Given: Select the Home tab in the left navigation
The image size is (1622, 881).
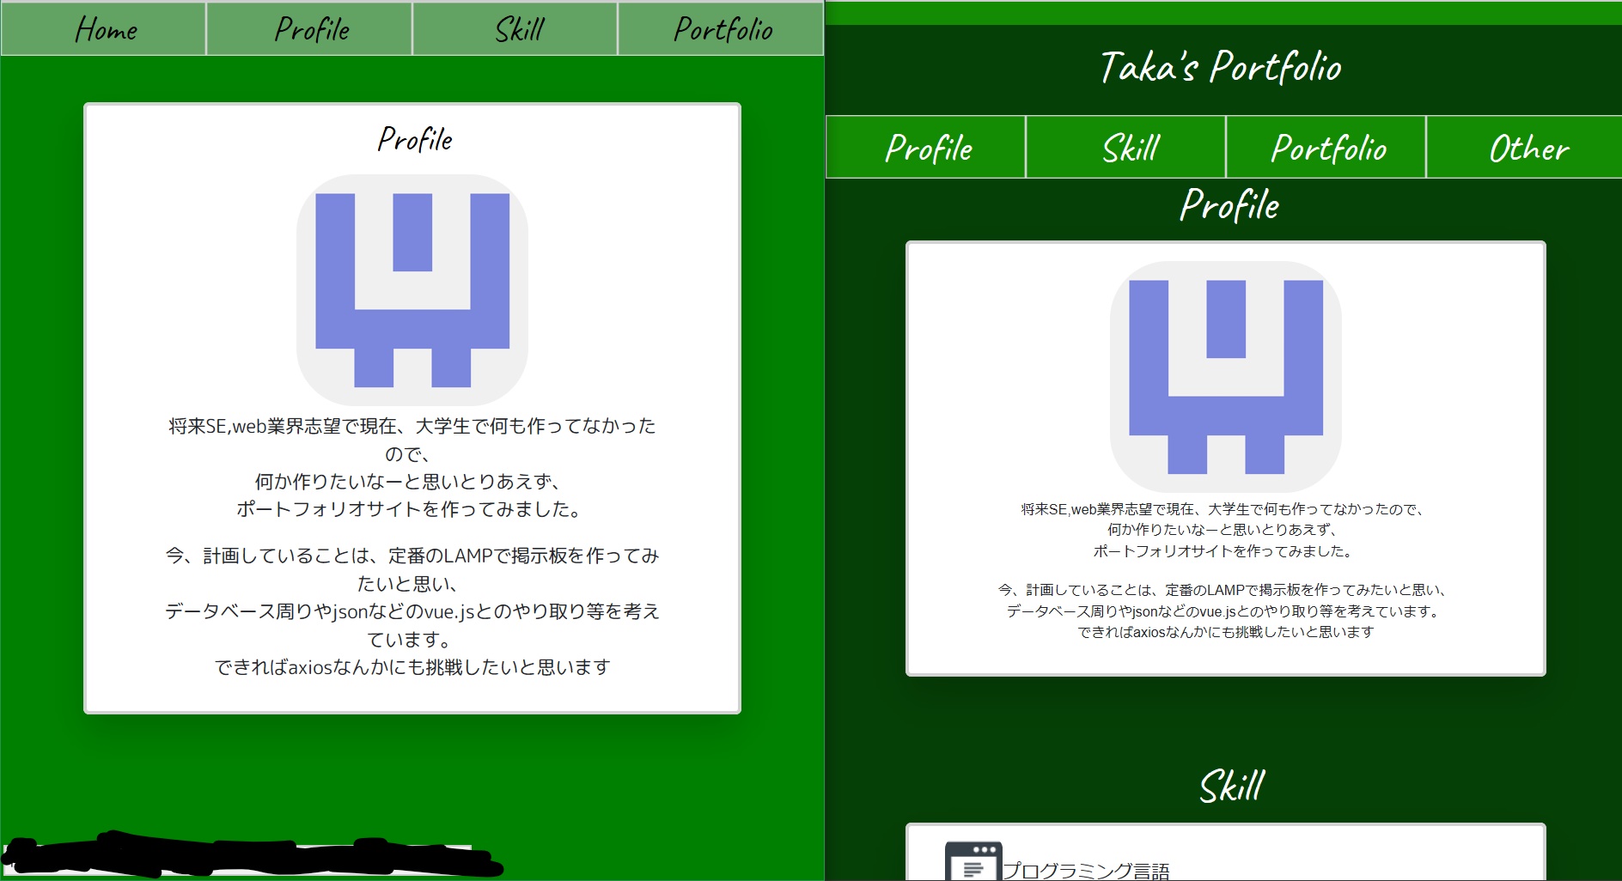Looking at the screenshot, I should [x=104, y=29].
